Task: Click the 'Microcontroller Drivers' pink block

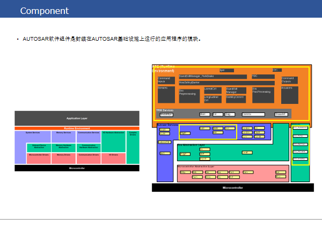Action: pyautogui.click(x=39, y=159)
